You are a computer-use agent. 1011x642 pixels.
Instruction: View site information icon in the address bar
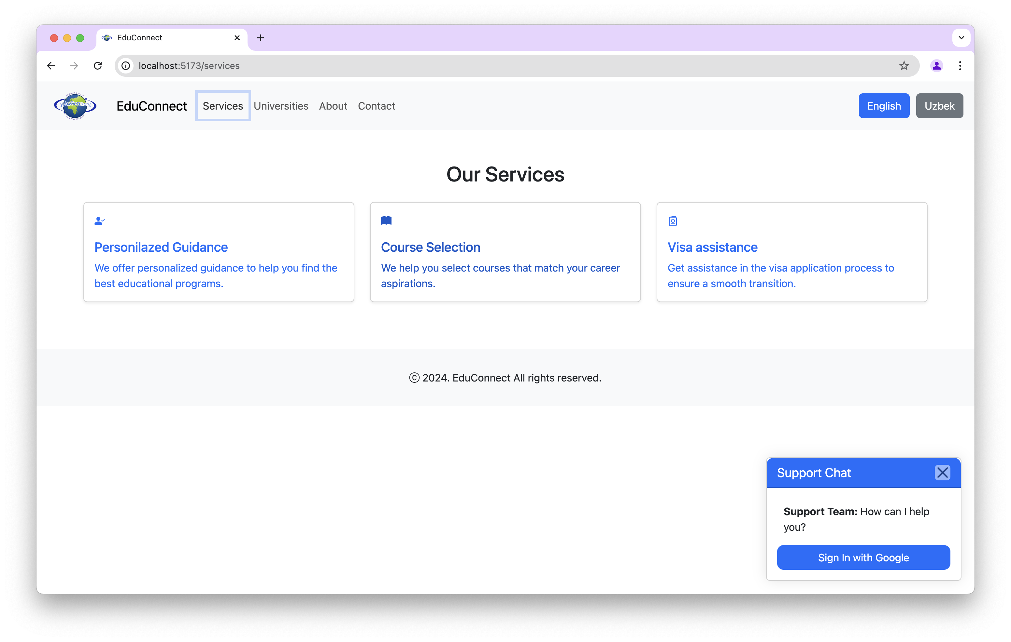pyautogui.click(x=125, y=66)
